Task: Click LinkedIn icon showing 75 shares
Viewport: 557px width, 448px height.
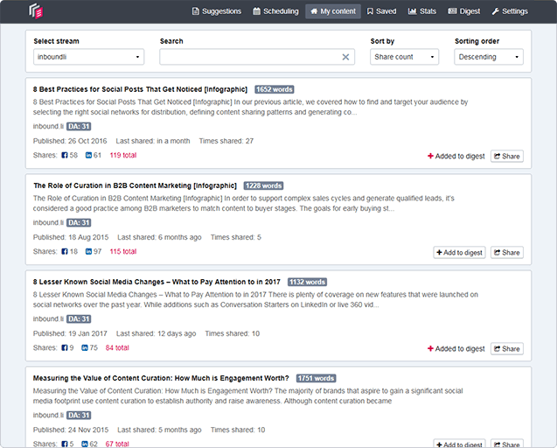Action: (85, 347)
